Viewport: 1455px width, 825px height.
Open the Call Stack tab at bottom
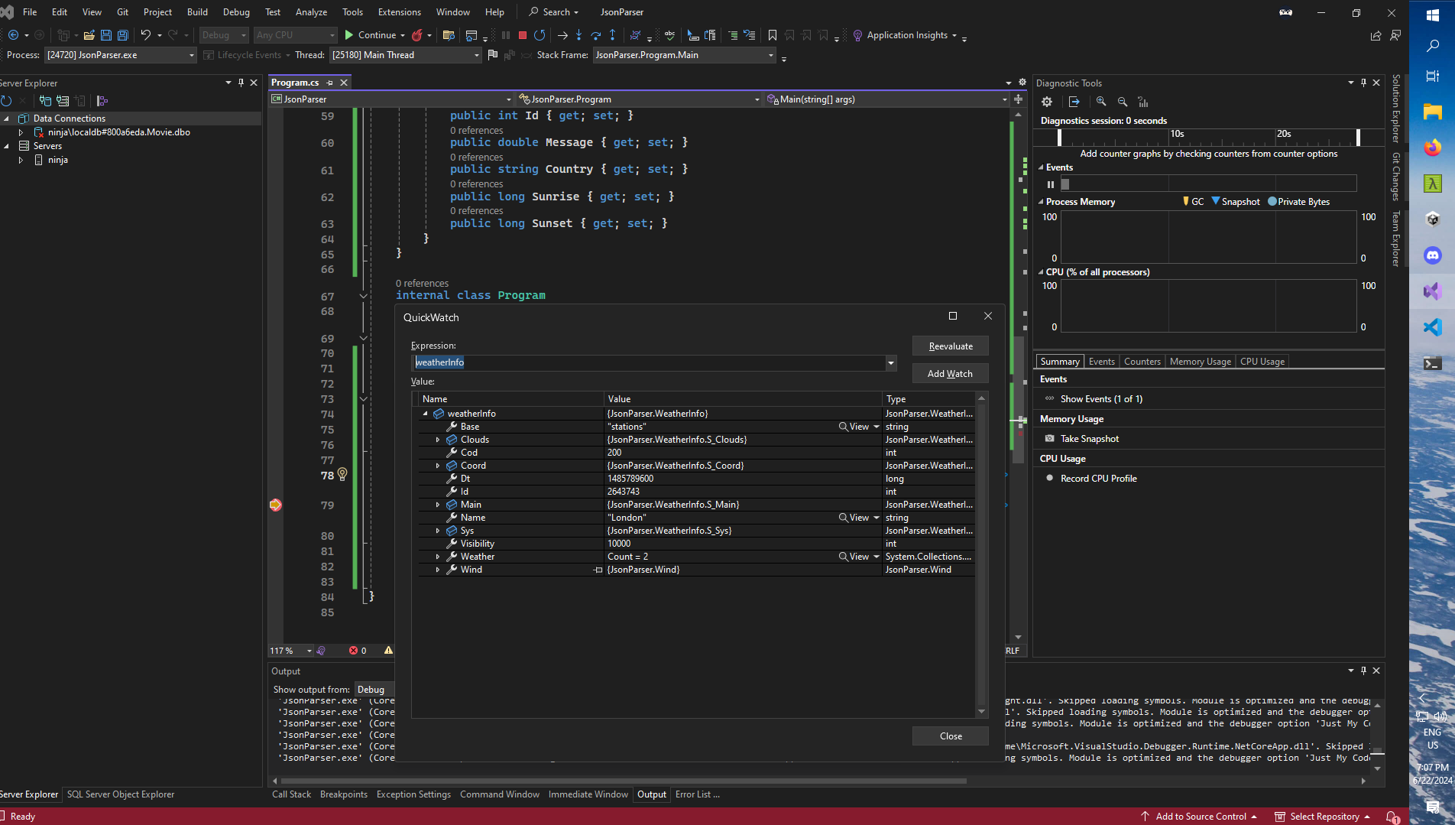click(291, 794)
